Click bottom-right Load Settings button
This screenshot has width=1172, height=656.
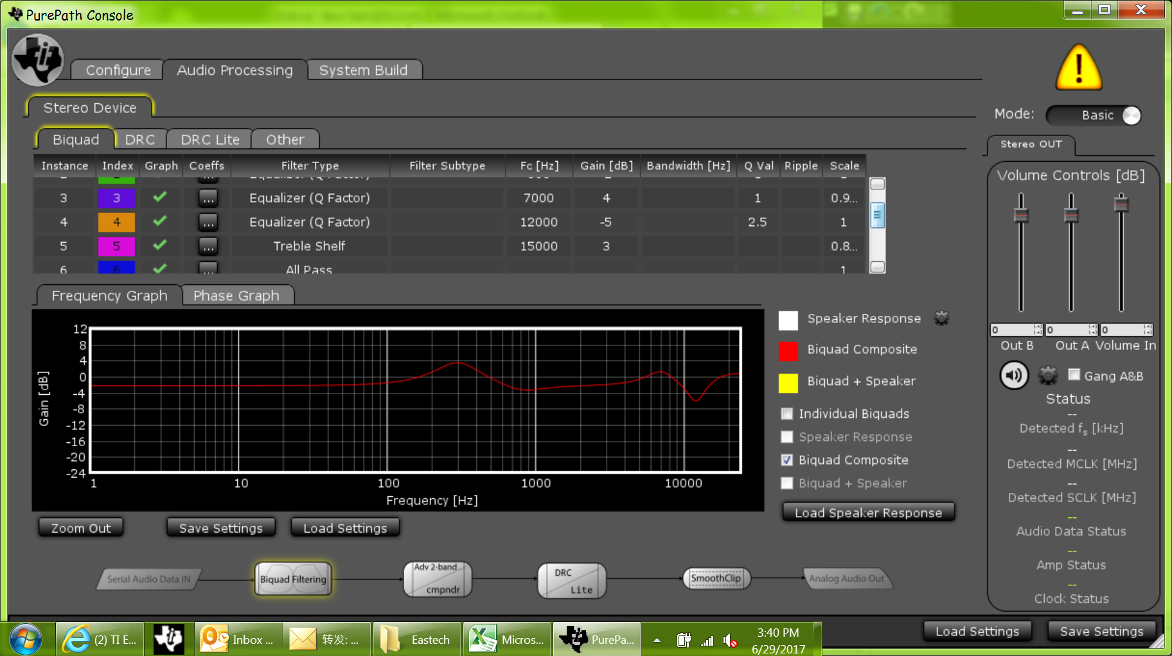click(x=977, y=632)
